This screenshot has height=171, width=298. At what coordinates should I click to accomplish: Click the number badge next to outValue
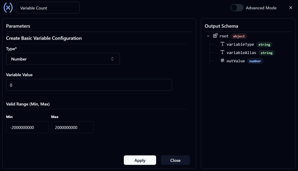tap(255, 61)
